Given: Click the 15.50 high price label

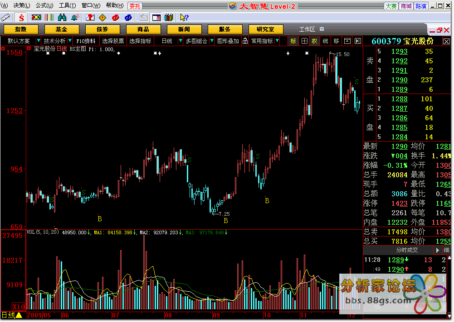Looking at the screenshot, I should pyautogui.click(x=342, y=54).
